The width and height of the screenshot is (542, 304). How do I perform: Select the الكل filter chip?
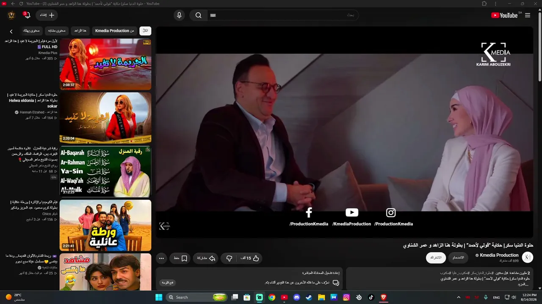(145, 30)
